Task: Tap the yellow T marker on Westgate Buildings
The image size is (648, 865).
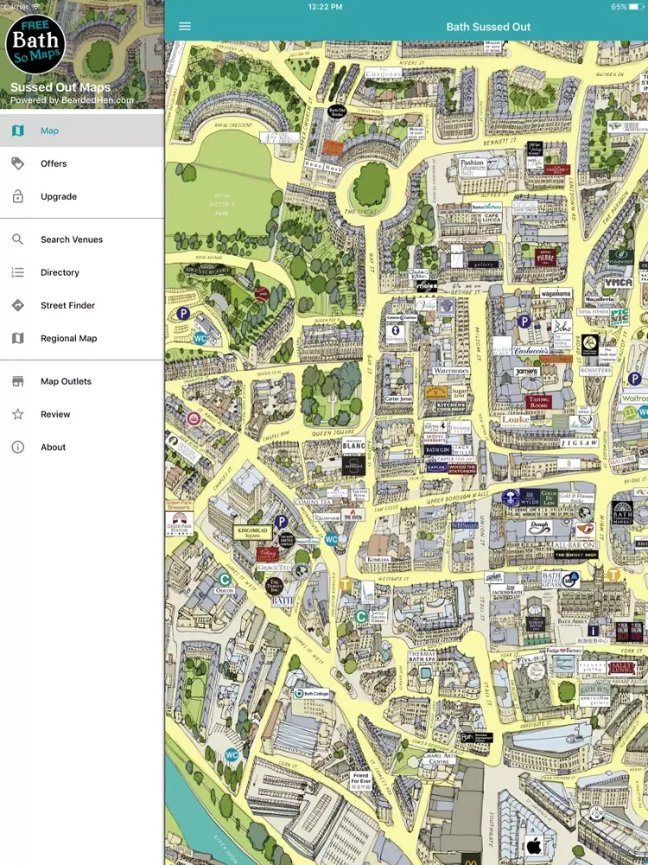Action: (346, 584)
